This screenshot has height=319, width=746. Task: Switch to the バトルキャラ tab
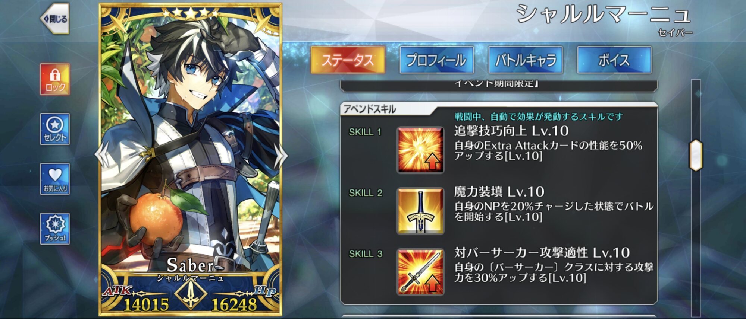[525, 60]
